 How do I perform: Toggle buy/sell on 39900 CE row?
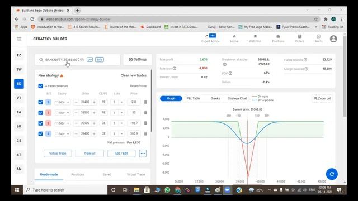(x=48, y=123)
